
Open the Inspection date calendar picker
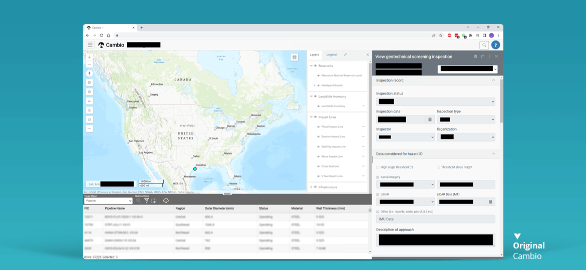429,119
